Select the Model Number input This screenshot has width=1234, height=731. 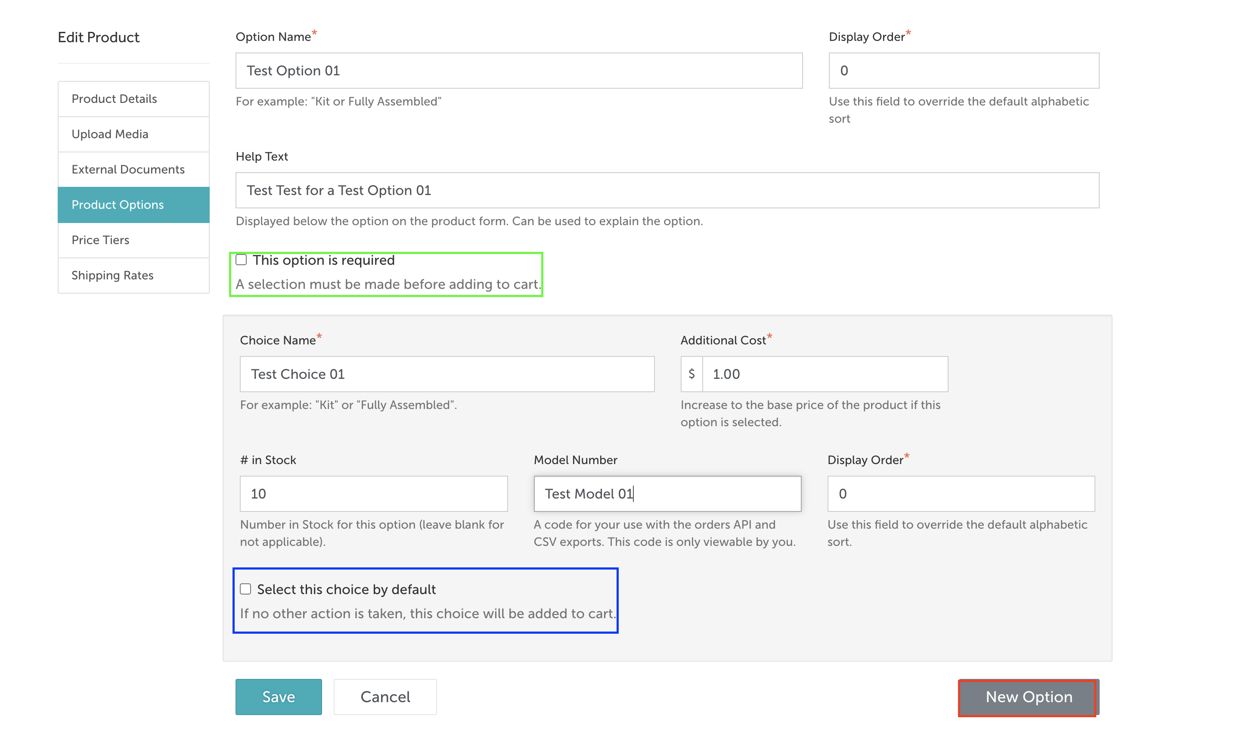tap(667, 493)
